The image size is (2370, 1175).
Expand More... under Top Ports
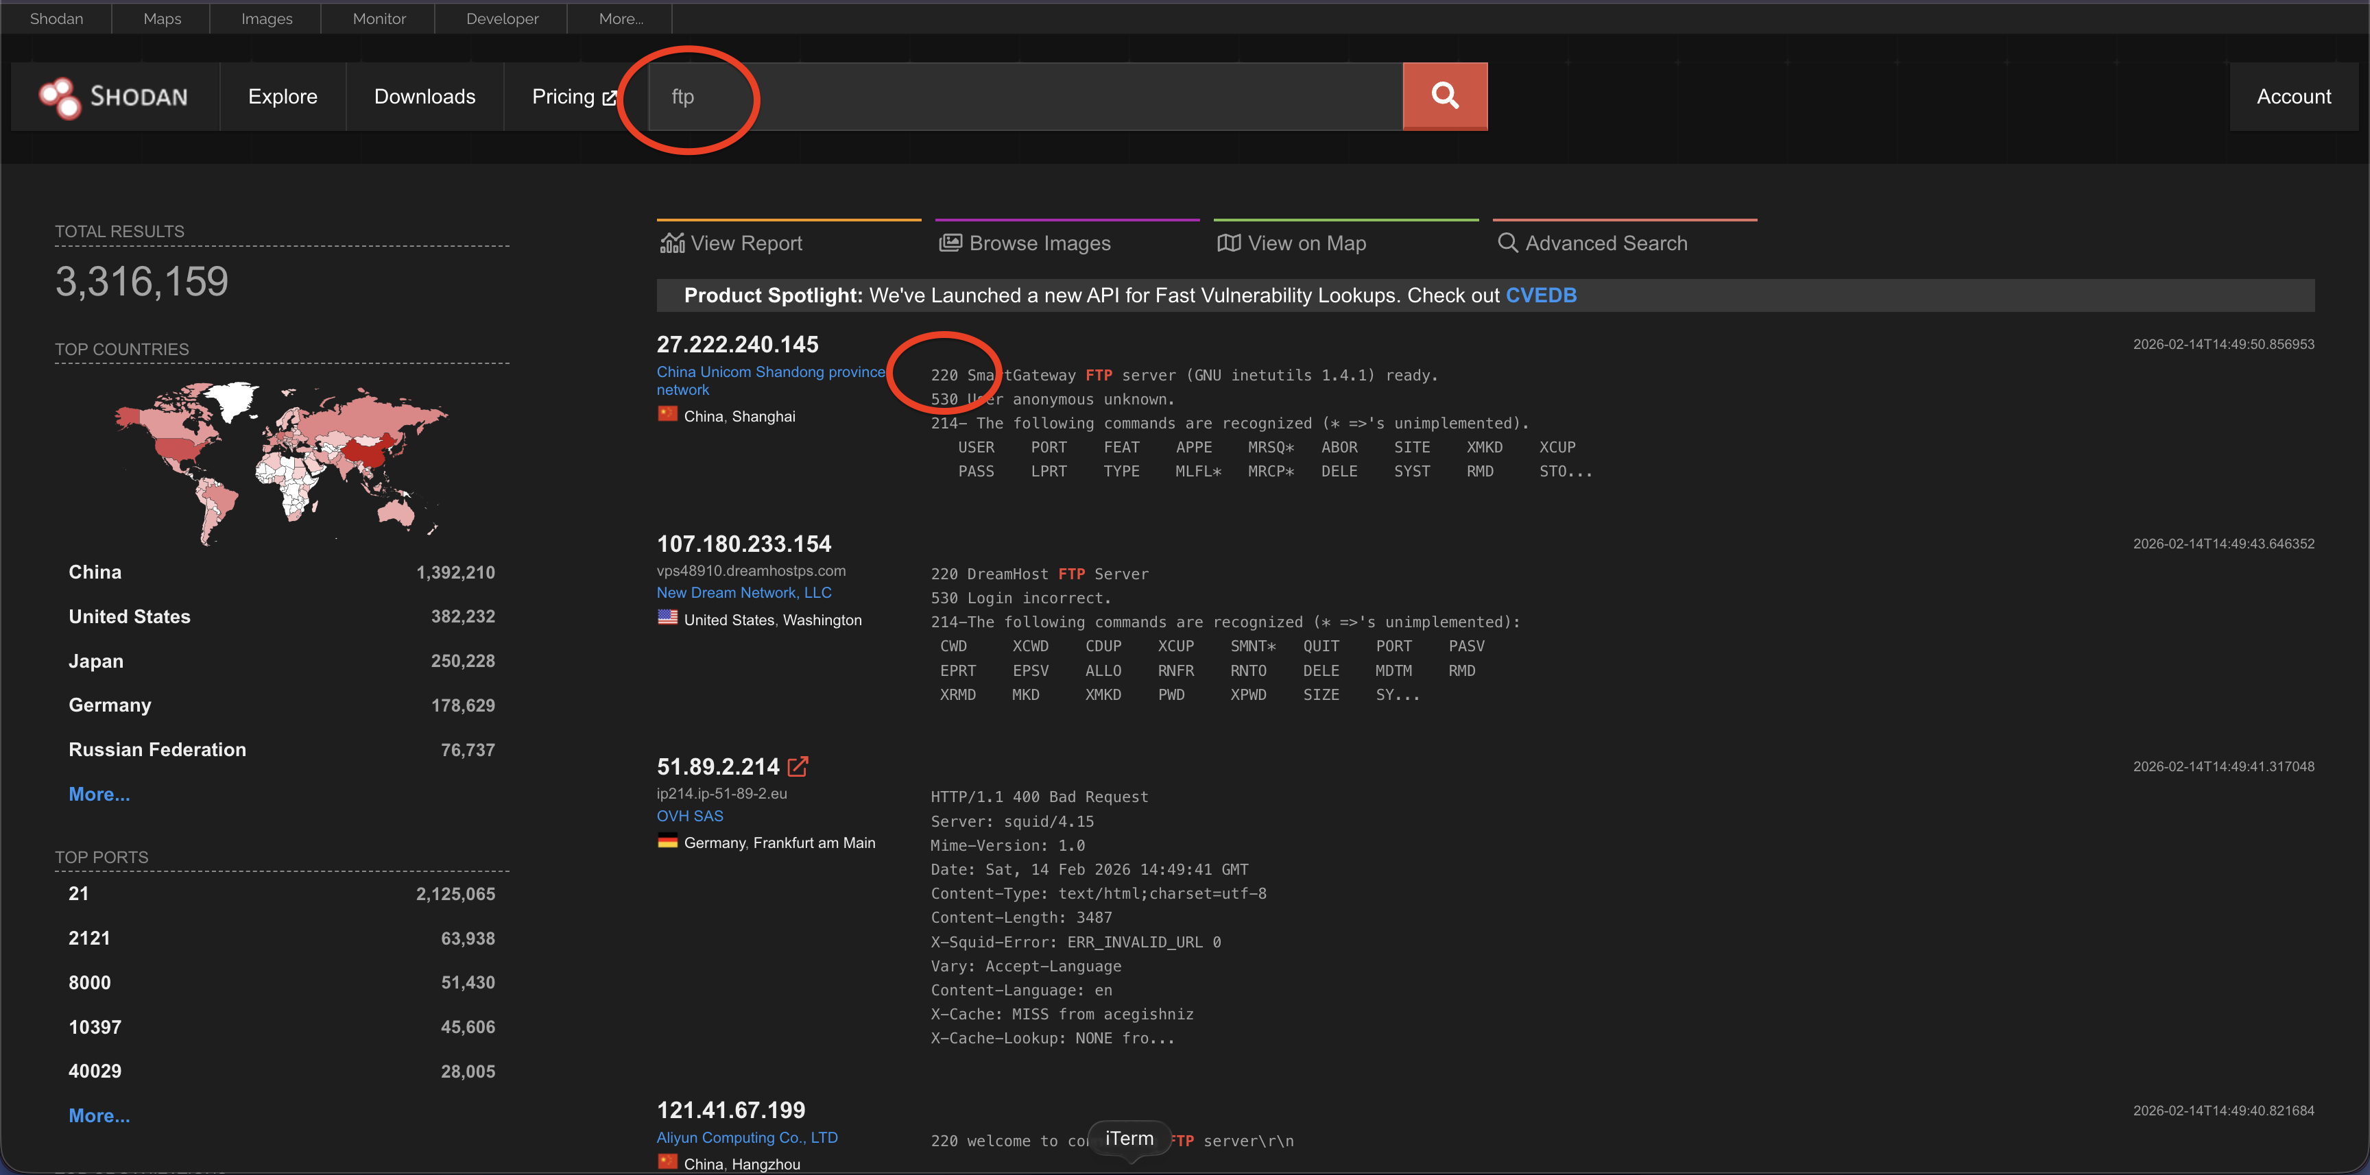click(99, 1114)
